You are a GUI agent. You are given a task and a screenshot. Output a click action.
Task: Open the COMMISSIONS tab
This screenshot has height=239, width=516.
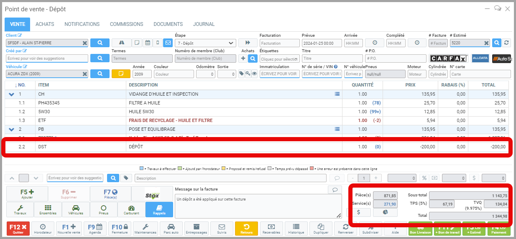pos(126,24)
